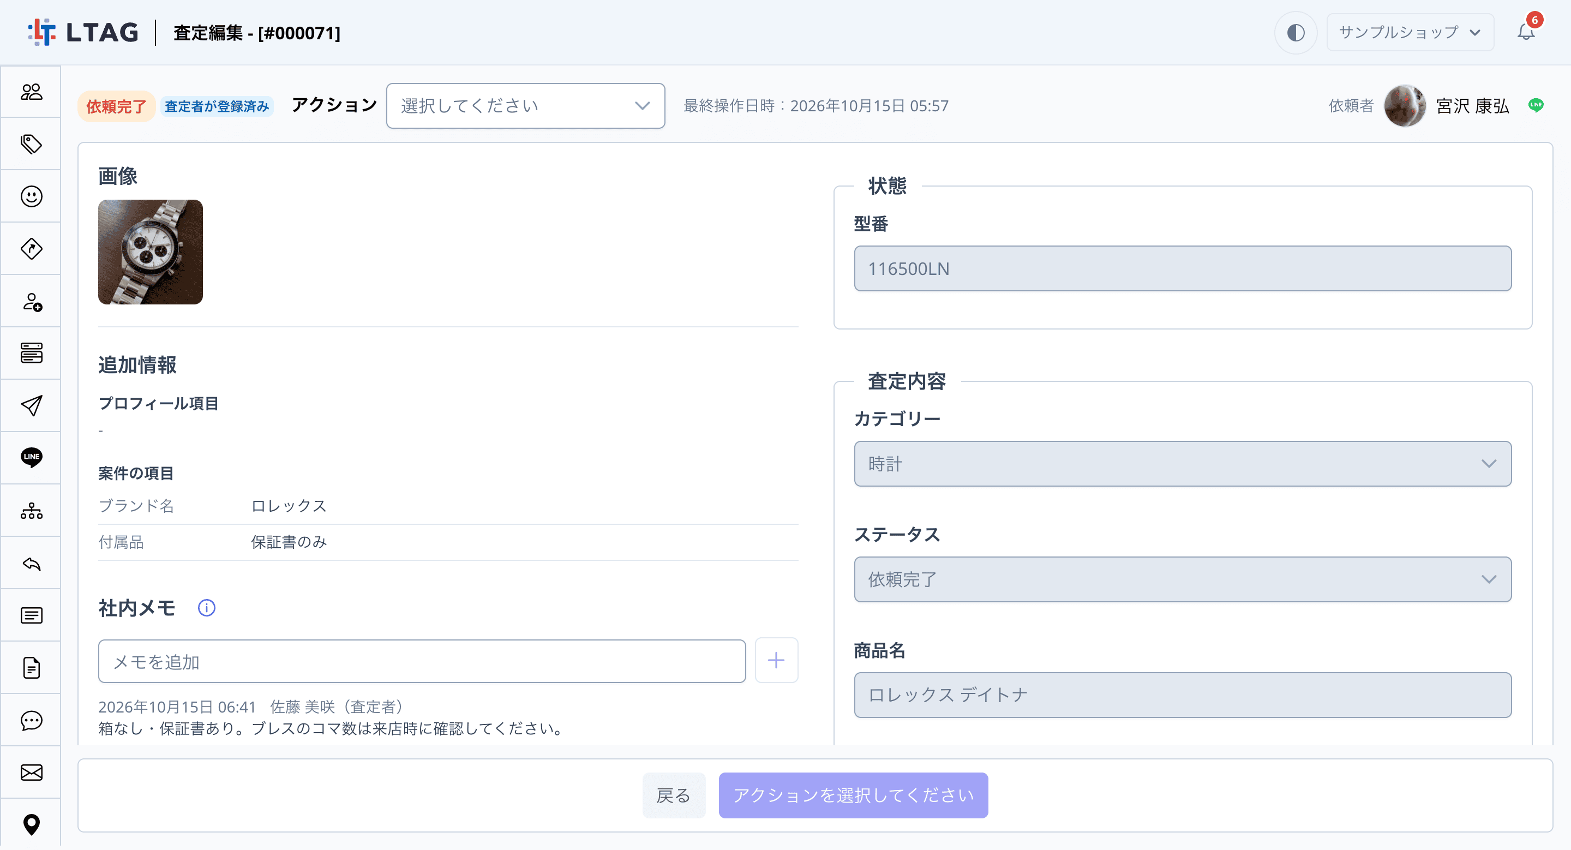
Task: Expand the ステータス dropdown showing 依頼完了
Action: tap(1183, 580)
